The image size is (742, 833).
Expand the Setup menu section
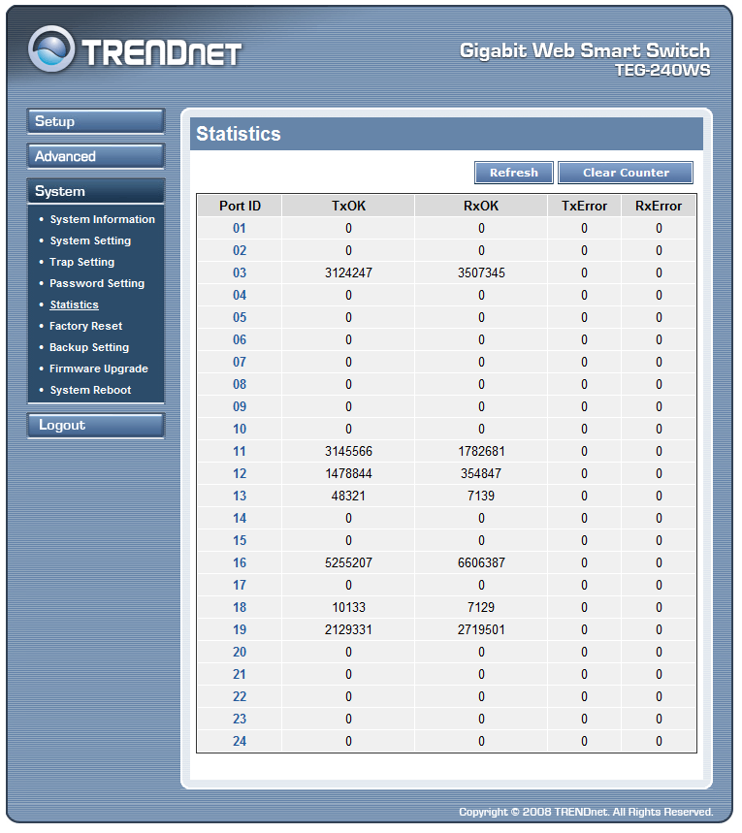click(95, 121)
